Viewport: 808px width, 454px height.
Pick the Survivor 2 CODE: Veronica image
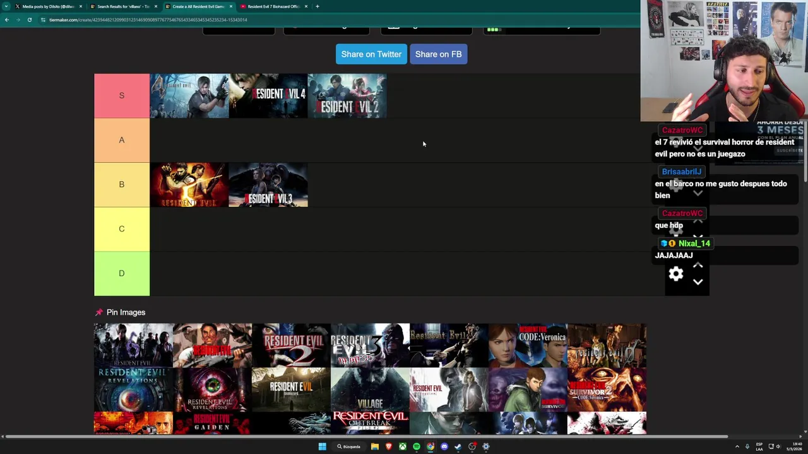coord(607,390)
